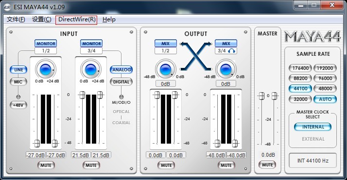Toggle AUTO sample rate
Image resolution: width=347 pixels, height=180 pixels.
click(325, 99)
